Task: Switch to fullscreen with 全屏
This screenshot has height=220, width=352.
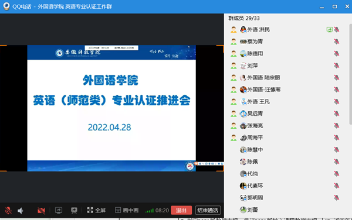Action: point(96,210)
